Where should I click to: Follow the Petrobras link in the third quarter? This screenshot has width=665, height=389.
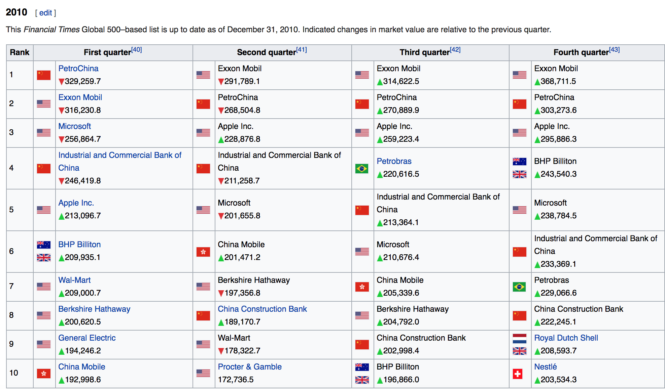point(394,161)
